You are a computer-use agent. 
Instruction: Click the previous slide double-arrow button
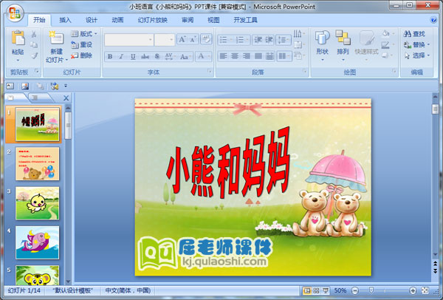(435, 264)
